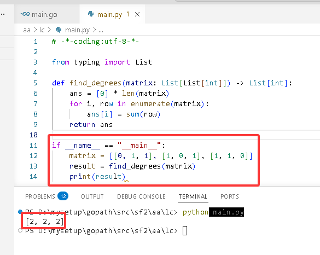Expand the chevron after main.py breadcrumb
The width and height of the screenshot is (320, 255).
(x=94, y=30)
